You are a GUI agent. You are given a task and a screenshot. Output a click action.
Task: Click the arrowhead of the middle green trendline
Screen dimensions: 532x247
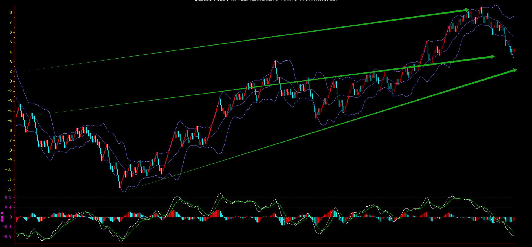click(492, 57)
